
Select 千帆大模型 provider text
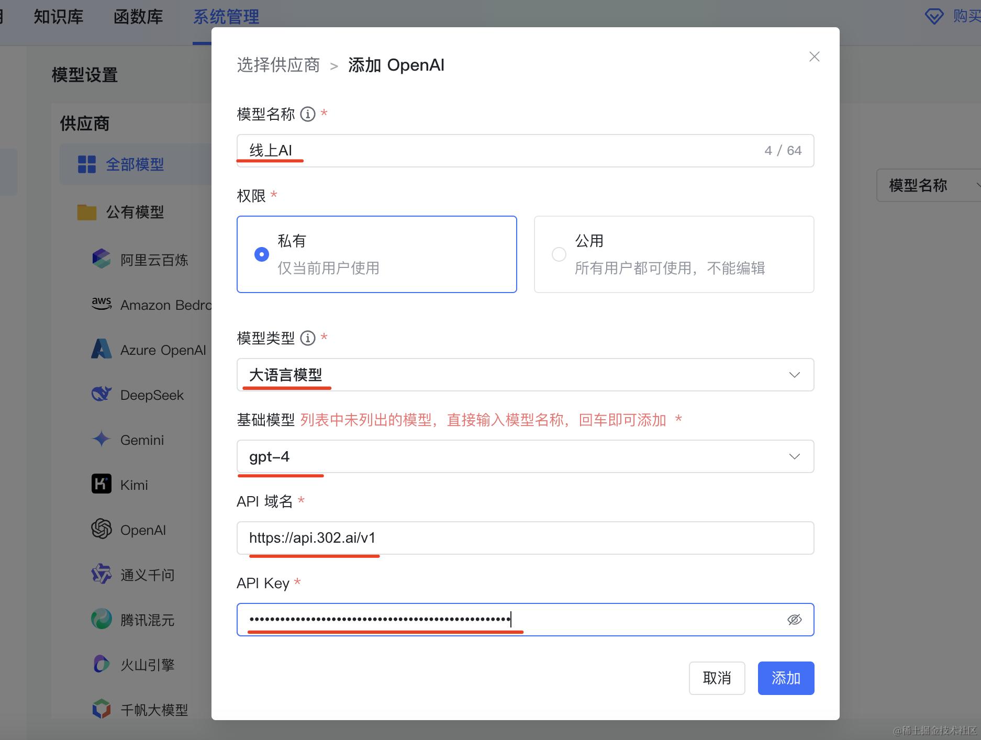click(x=154, y=710)
